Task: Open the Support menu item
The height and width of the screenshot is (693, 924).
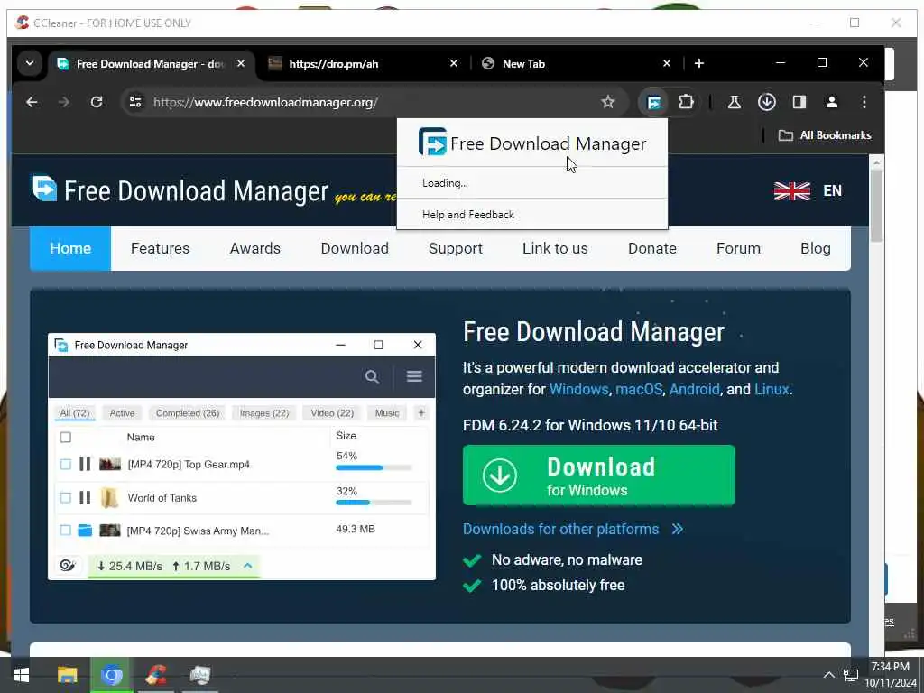Action: pos(456,249)
